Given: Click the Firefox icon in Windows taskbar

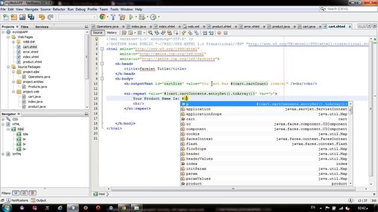Looking at the screenshot, I should click(x=86, y=208).
